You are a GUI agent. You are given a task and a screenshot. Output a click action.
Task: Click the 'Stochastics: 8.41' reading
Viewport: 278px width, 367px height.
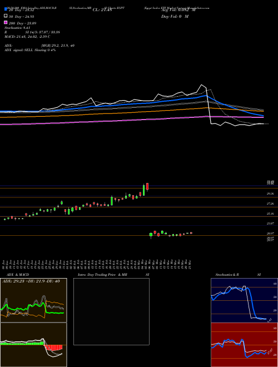[x=17, y=28]
